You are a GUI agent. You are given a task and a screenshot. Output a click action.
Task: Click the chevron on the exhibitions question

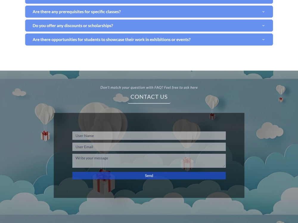(263, 39)
